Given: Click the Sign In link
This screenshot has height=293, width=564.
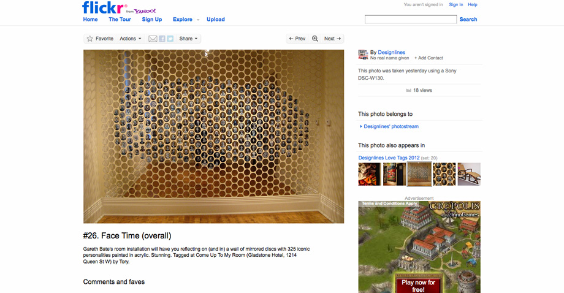Looking at the screenshot, I should pos(455,5).
